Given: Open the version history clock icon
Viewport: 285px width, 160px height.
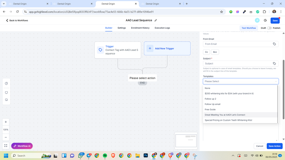Looking at the screenshot, I should pos(265,20).
